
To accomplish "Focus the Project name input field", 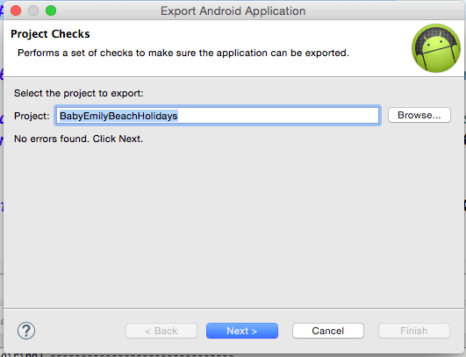I will [x=218, y=116].
